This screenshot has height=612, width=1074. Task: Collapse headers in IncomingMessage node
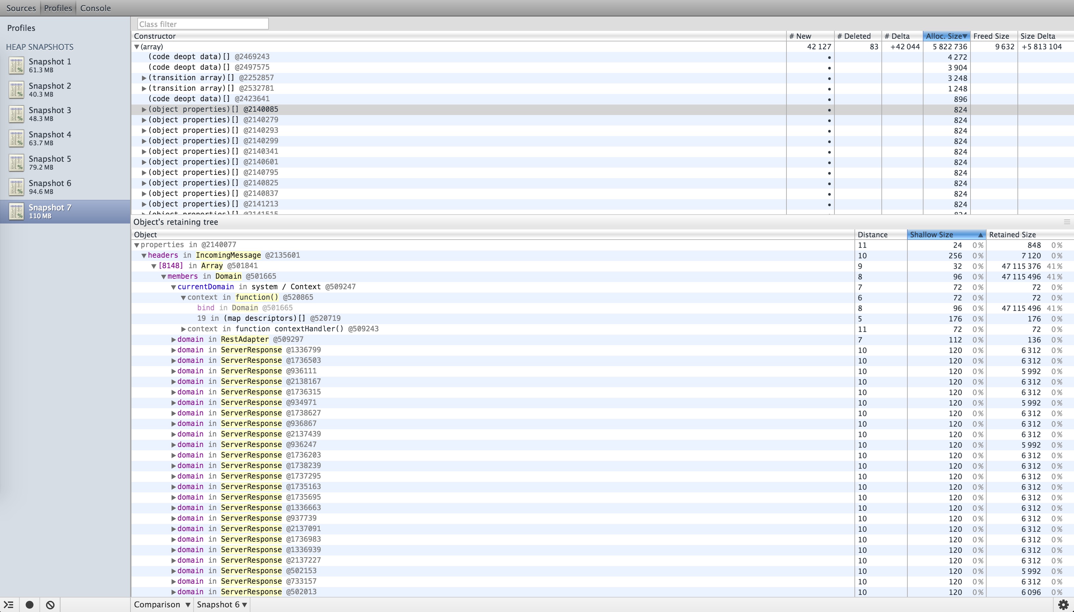click(144, 256)
